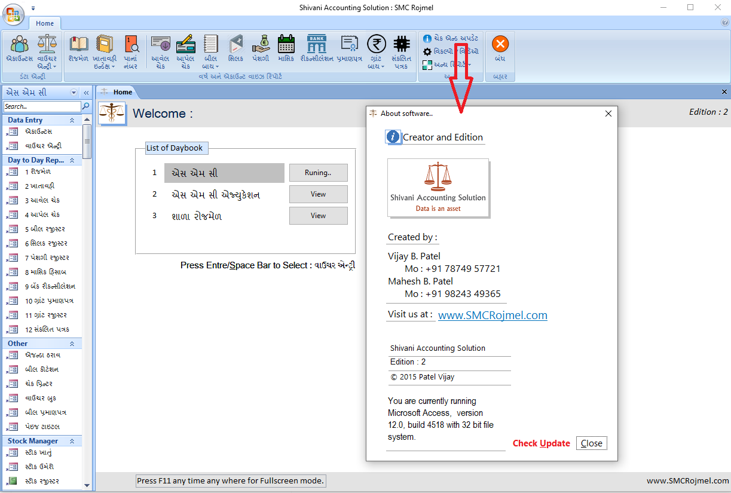This screenshot has width=731, height=493.
Task: Click the Check Update link
Action: tap(541, 443)
